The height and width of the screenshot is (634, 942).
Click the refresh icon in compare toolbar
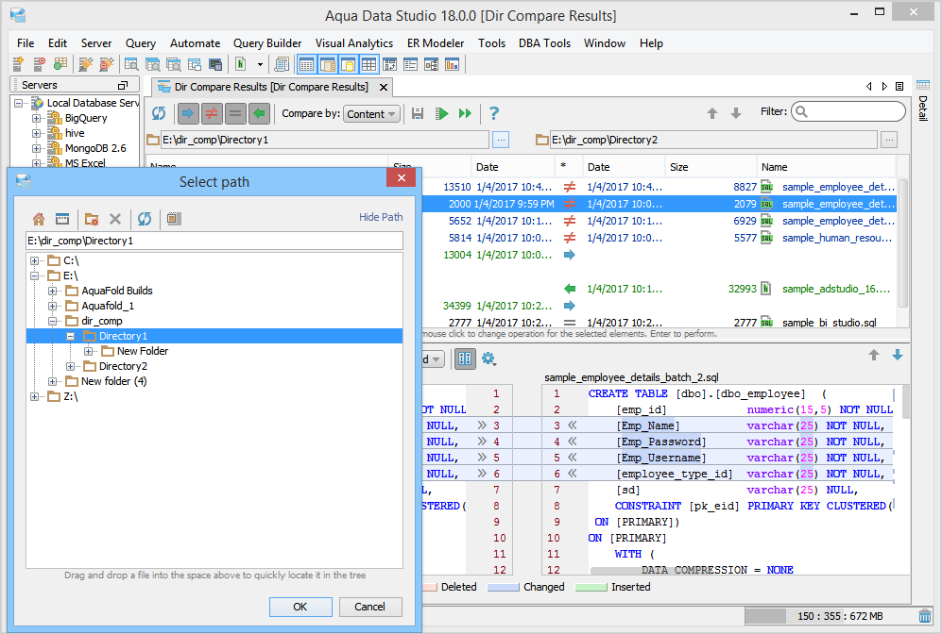click(159, 113)
